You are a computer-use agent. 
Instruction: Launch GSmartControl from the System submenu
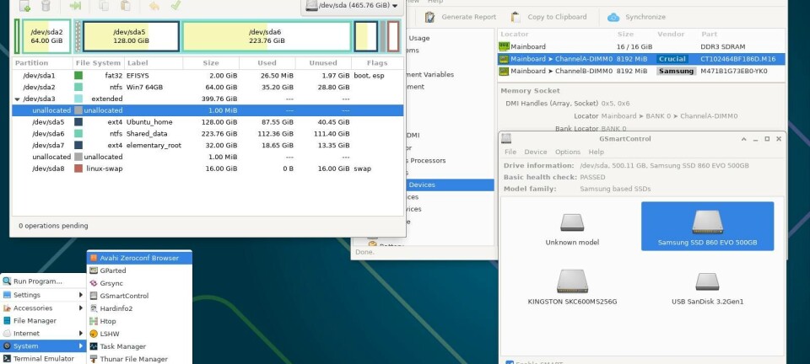(139, 296)
